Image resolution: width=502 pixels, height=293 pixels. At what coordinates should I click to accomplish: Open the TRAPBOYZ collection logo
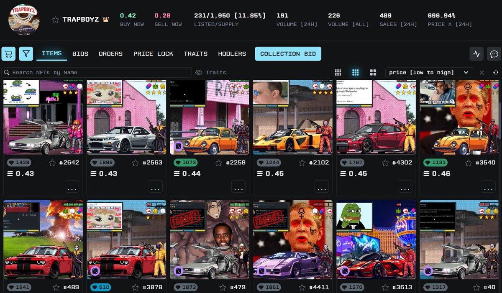(24, 19)
